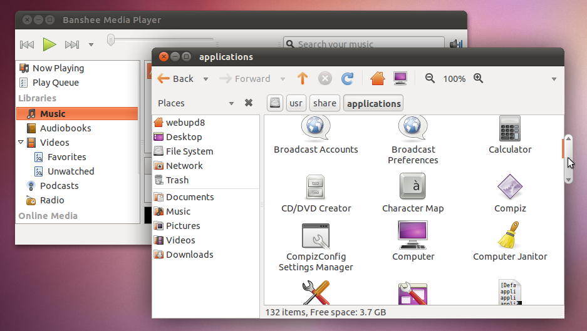Select the purple window wrench launcher icon
This screenshot has width=587, height=331.
point(413,293)
